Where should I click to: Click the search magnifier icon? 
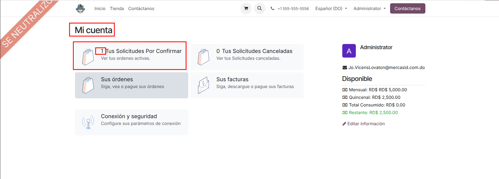[259, 8]
